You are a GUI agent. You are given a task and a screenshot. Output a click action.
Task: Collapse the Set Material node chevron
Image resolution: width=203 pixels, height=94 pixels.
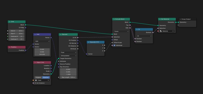point(160,19)
